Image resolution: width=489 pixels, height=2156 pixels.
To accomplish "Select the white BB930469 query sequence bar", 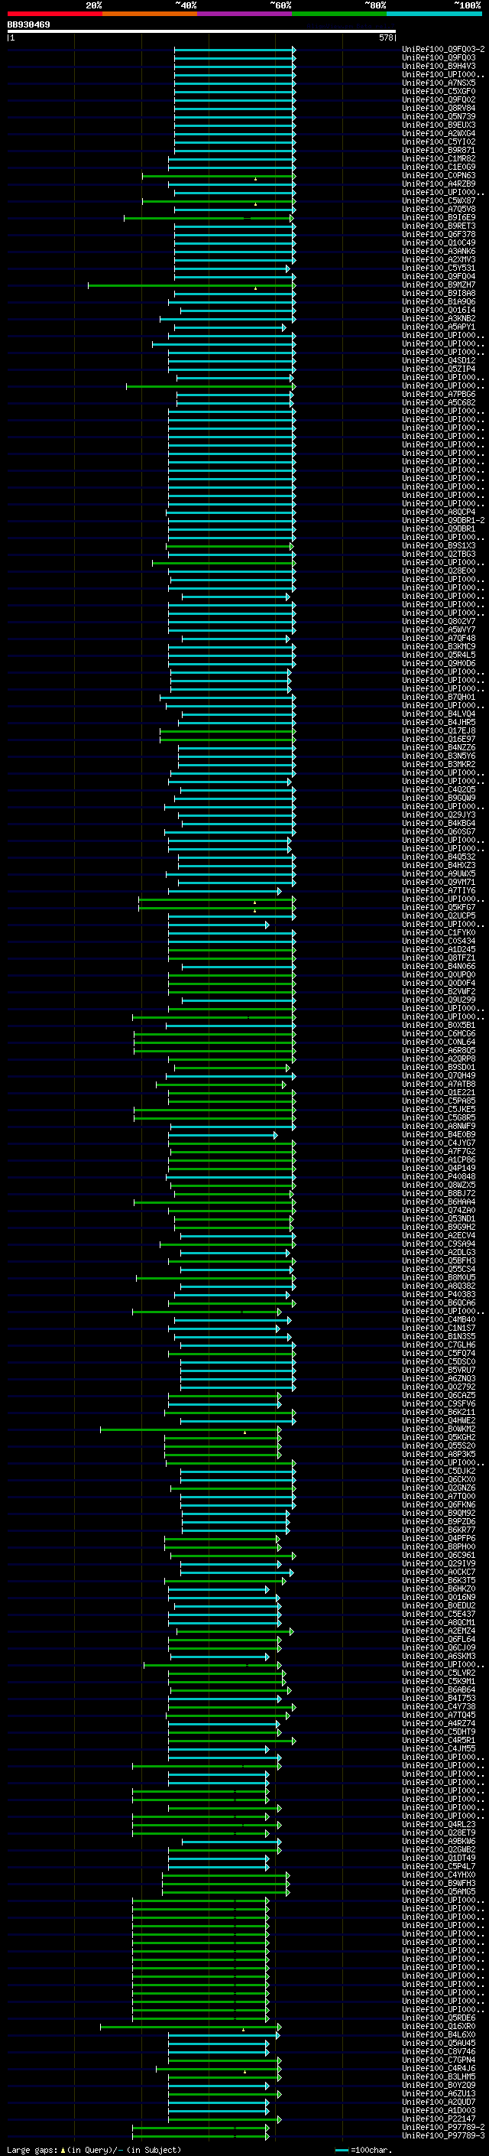I will 202,31.
